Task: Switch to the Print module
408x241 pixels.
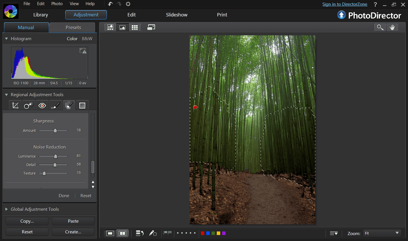Action: coord(222,15)
